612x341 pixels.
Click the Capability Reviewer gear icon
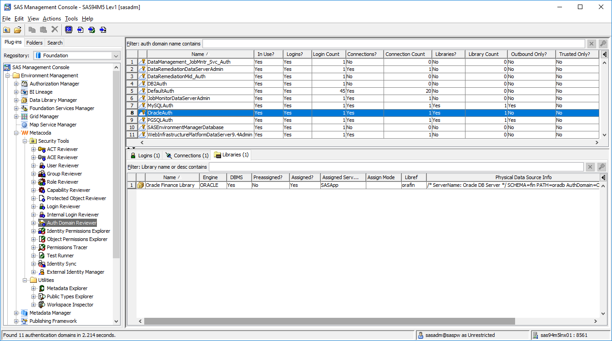pyautogui.click(x=42, y=190)
